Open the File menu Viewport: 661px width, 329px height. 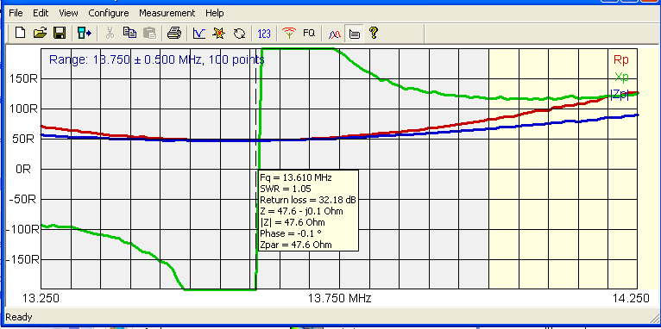click(x=16, y=13)
